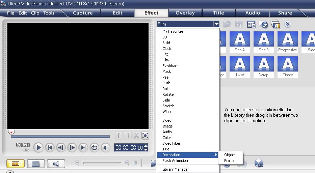315x173 pixels.
Task: Click the zoom out magnifier icon
Action: pyautogui.click(x=77, y=163)
